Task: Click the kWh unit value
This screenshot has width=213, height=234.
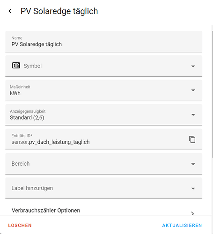Action: [x=15, y=93]
